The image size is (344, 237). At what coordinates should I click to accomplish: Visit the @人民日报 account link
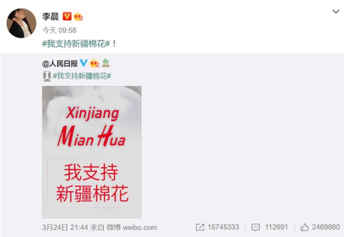point(59,63)
